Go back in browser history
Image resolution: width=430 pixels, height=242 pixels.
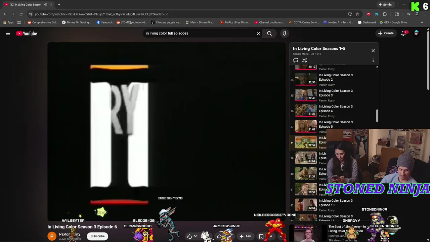(5, 14)
